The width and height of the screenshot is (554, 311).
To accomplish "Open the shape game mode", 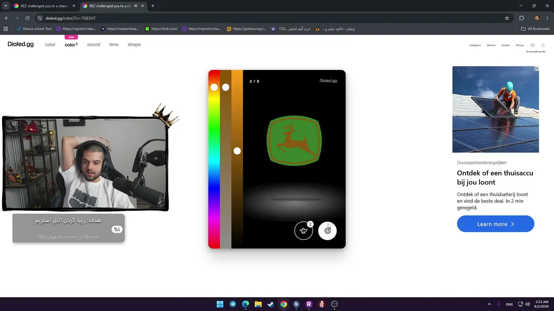I will (x=134, y=44).
